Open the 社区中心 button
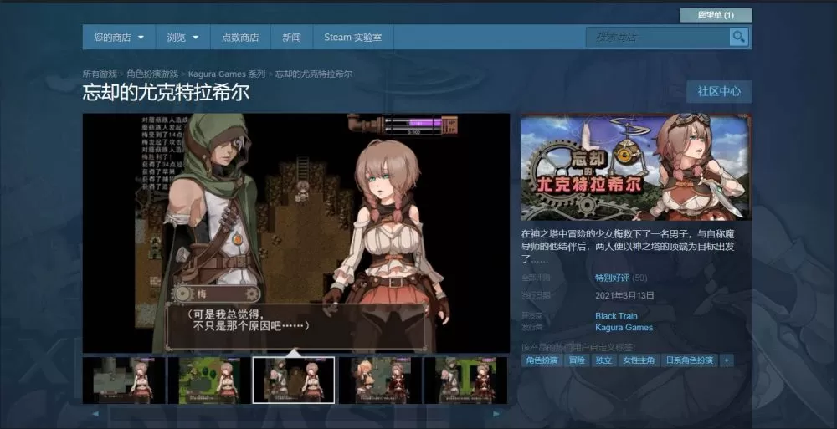The width and height of the screenshot is (837, 429). coord(718,92)
